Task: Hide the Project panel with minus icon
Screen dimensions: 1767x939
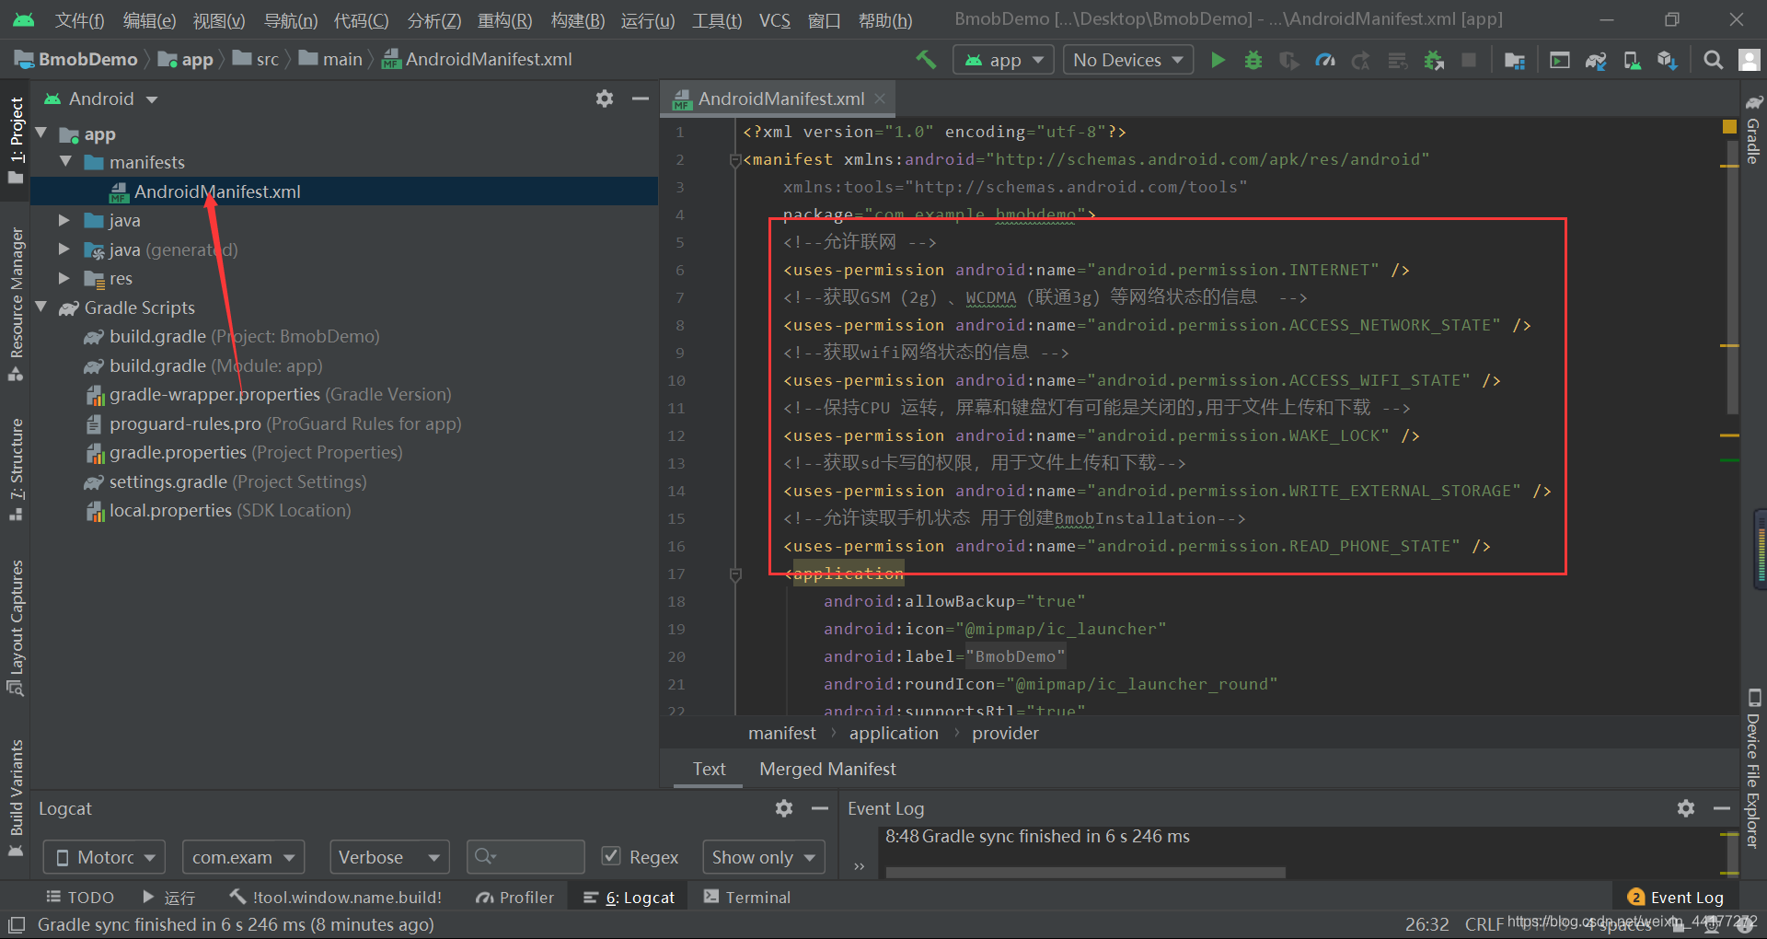Action: (641, 99)
